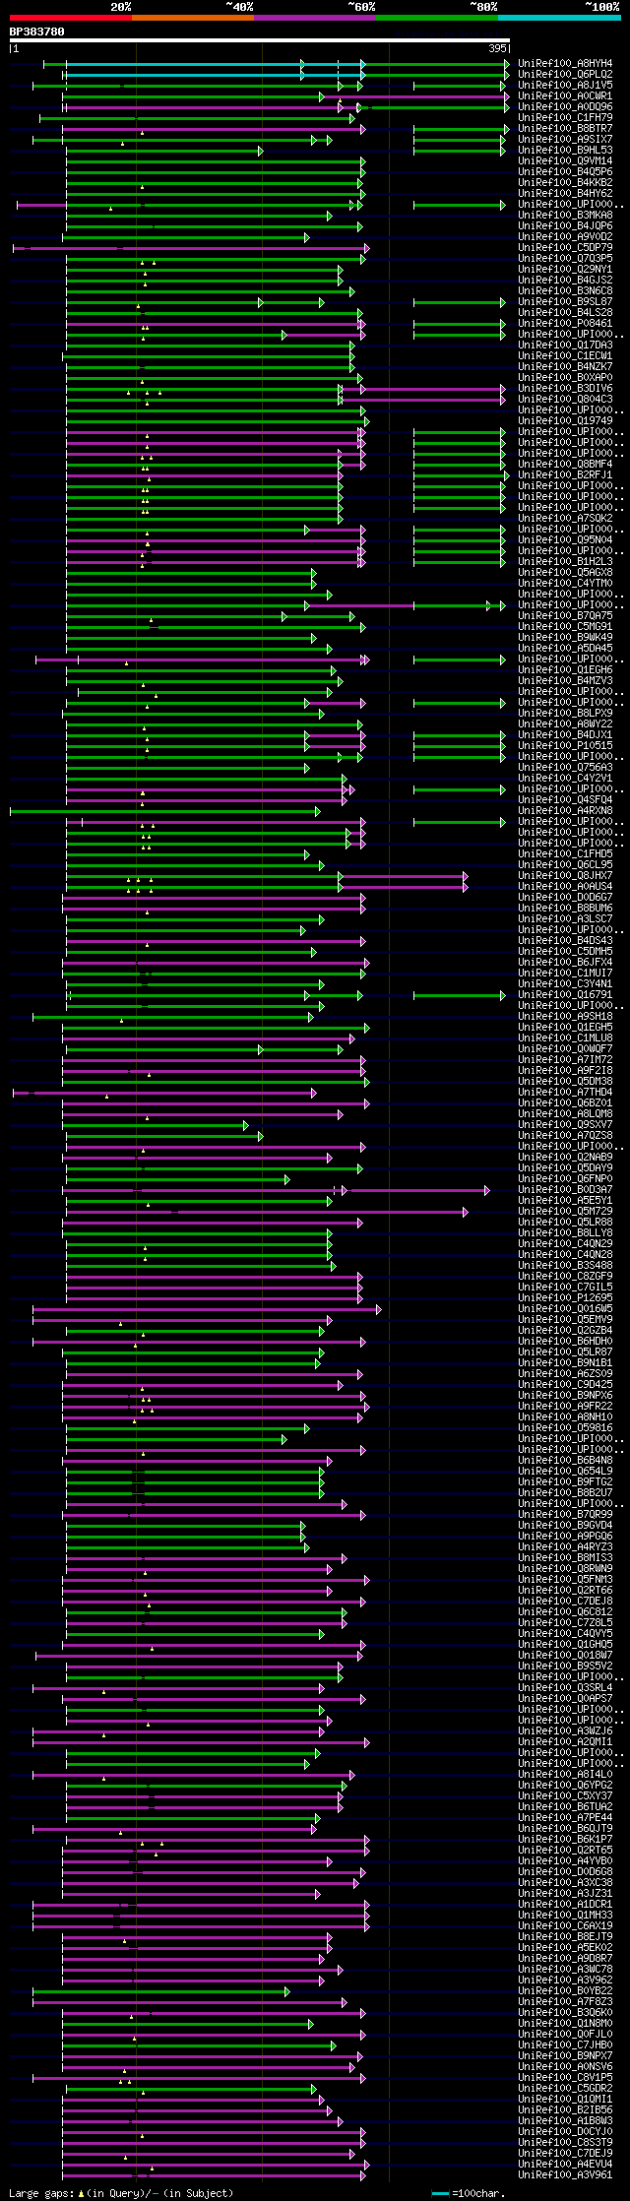The image size is (630, 2201).
Task: Select the UniRef100_C8V1P5 label
Action: coord(565,2077)
